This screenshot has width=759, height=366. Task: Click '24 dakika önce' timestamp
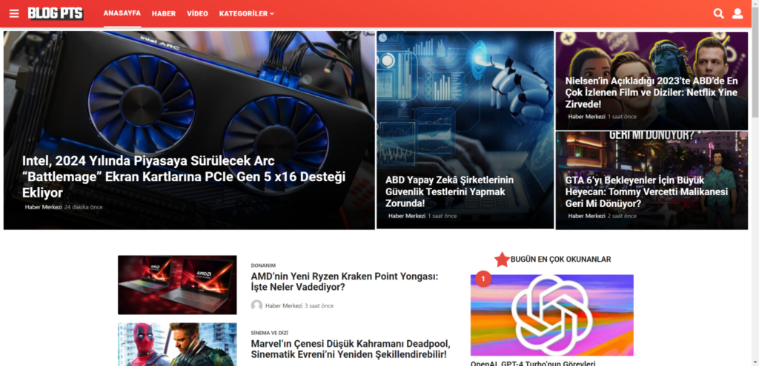pos(83,207)
